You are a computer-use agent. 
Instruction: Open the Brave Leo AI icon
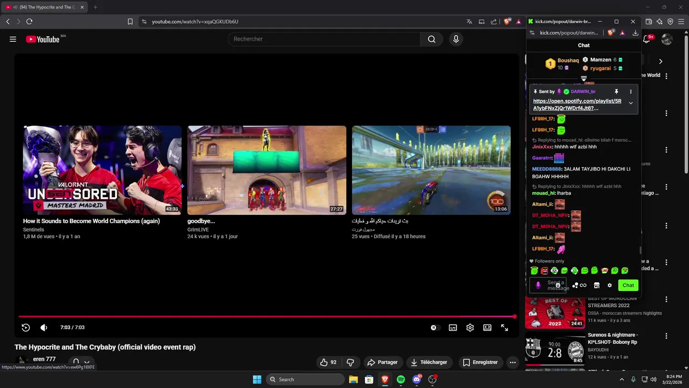659,22
